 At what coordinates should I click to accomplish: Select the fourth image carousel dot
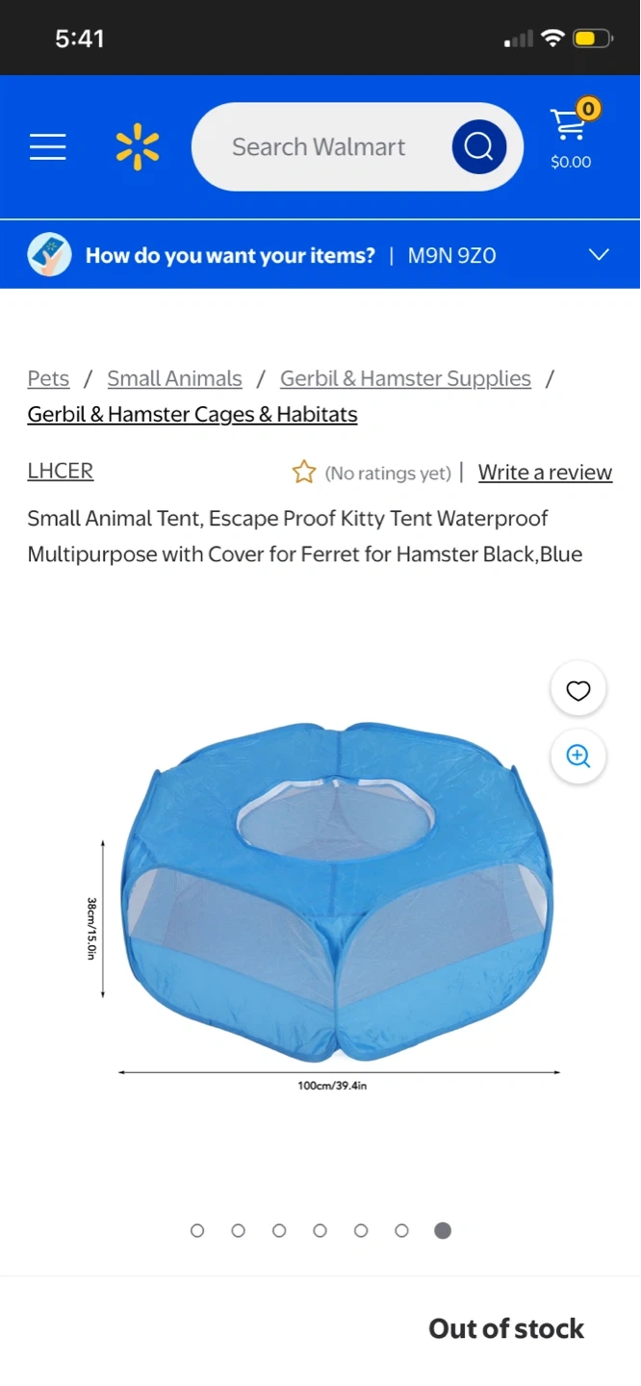320,1230
